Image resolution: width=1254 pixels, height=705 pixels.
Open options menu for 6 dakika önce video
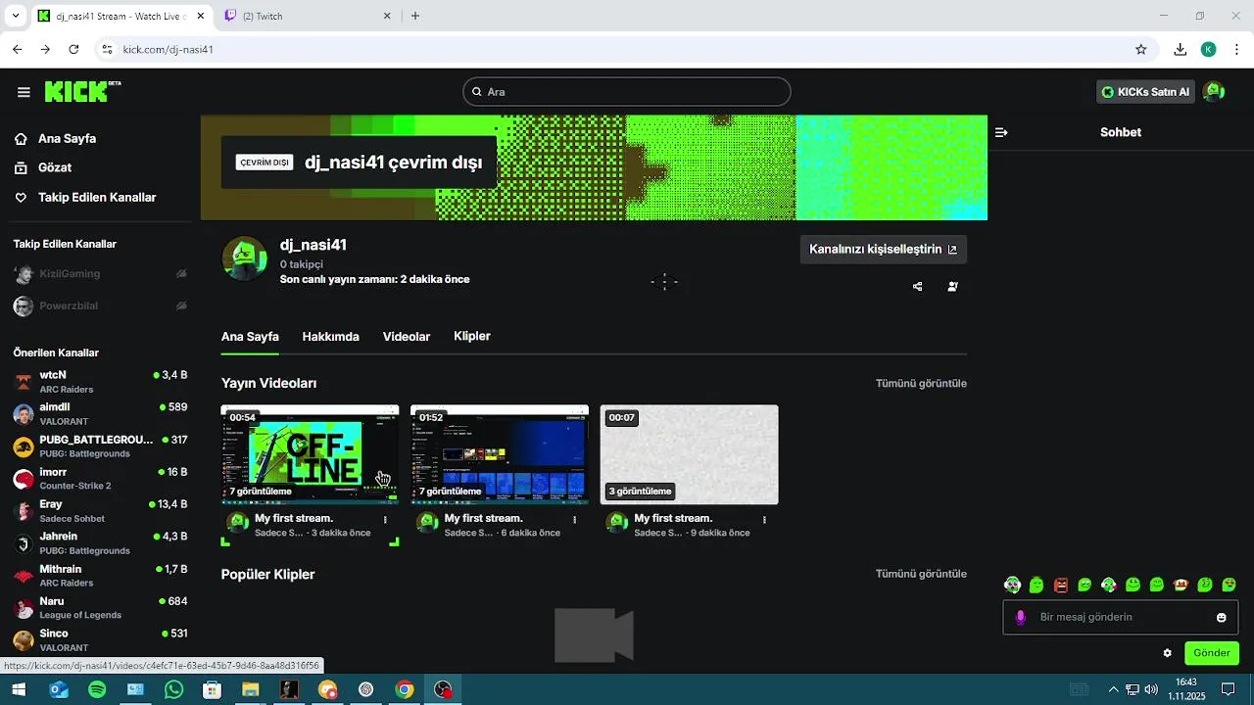tap(575, 520)
